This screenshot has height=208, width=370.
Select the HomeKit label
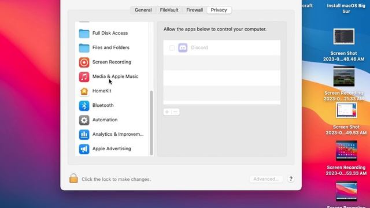point(102,91)
